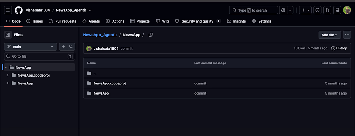This screenshot has height=136, width=355.
Task: Open the main branch selector
Action: pos(31,47)
